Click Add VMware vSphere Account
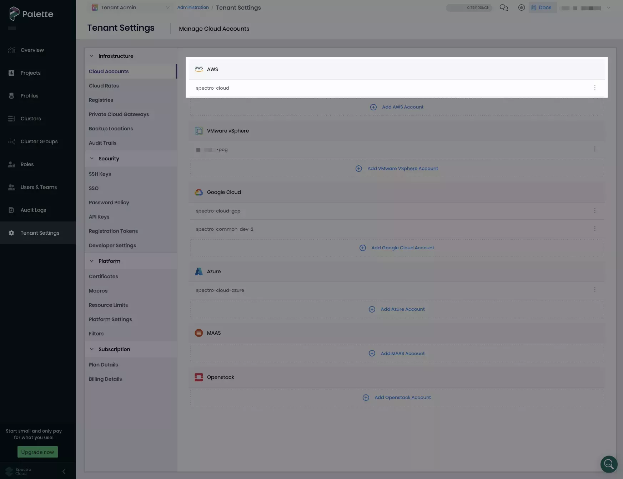Screen dimensions: 623x479 click(x=396, y=168)
